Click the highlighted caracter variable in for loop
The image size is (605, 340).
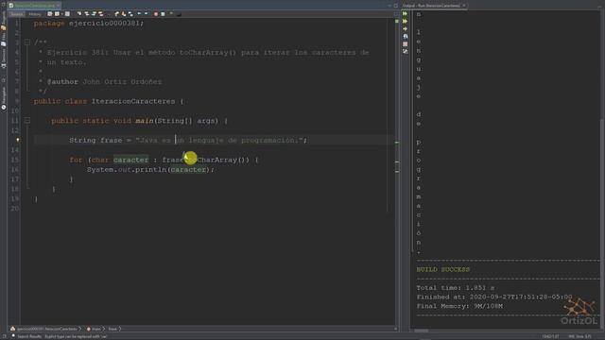click(x=130, y=160)
